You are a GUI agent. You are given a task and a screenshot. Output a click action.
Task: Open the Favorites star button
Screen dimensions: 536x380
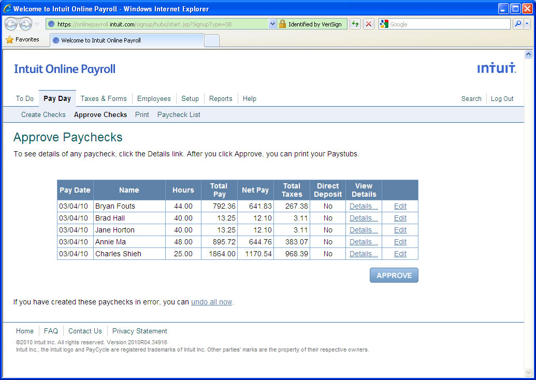(23, 40)
